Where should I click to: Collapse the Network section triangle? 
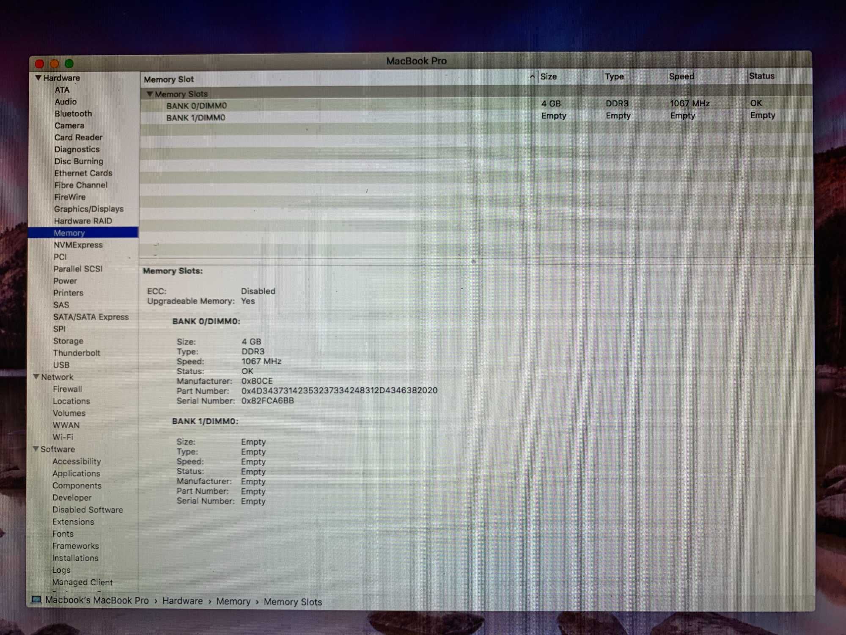click(x=36, y=377)
